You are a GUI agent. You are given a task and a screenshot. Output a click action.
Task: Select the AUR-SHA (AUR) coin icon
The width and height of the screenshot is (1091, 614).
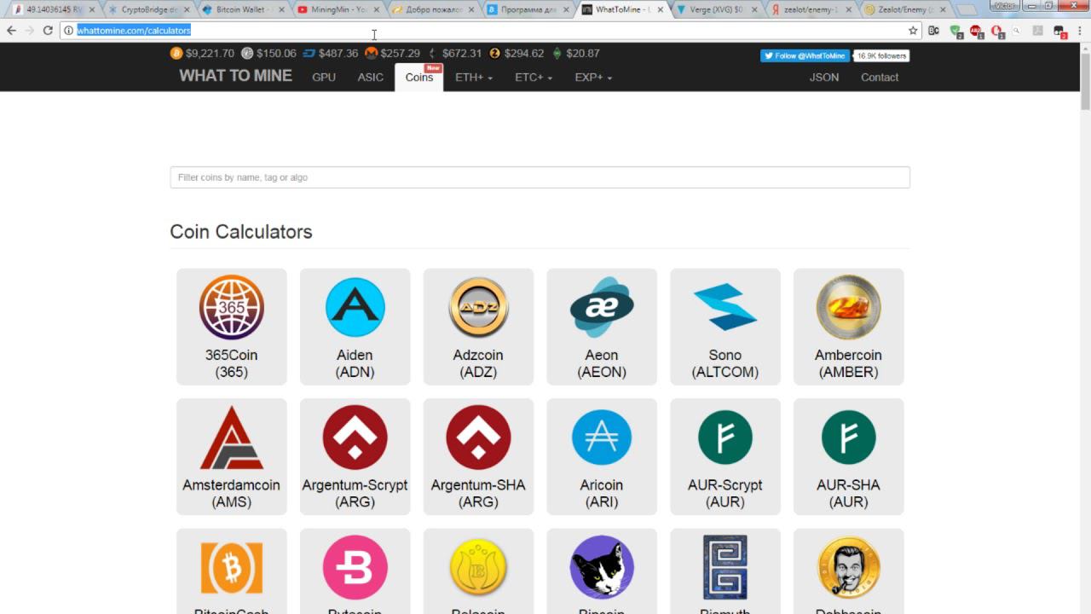[848, 437]
